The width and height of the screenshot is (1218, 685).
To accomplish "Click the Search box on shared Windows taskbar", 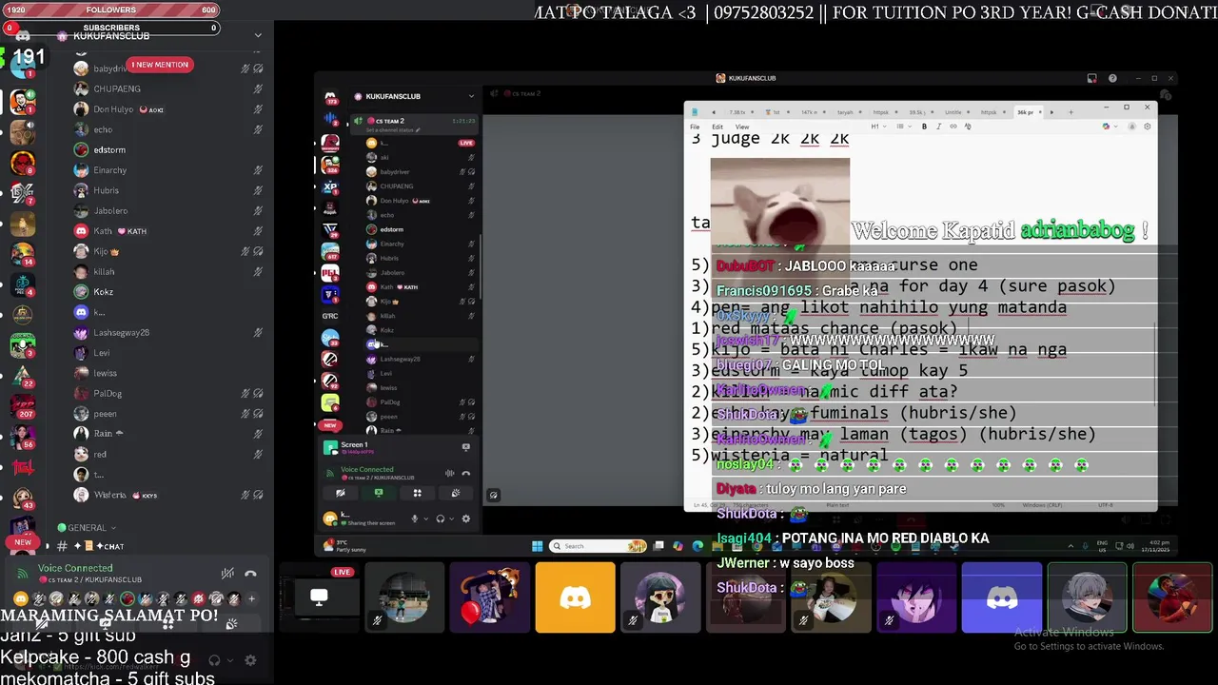I will click(x=598, y=546).
